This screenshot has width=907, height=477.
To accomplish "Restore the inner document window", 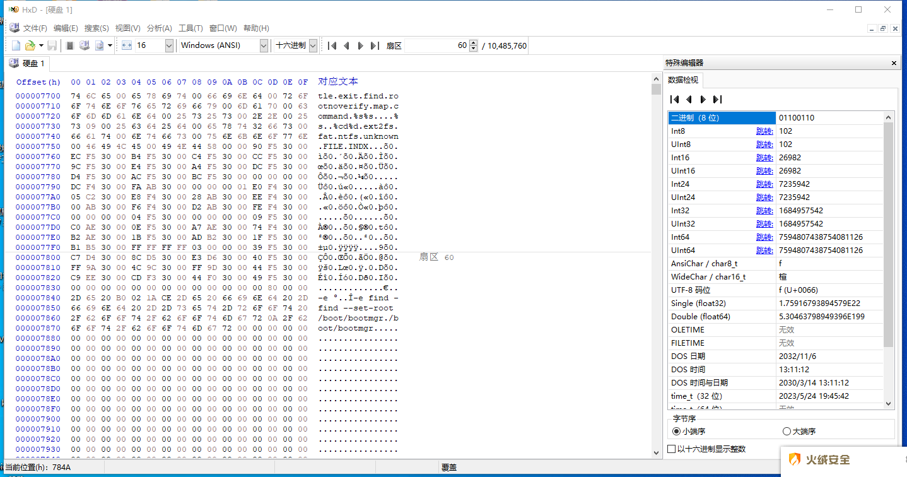I will coord(883,28).
